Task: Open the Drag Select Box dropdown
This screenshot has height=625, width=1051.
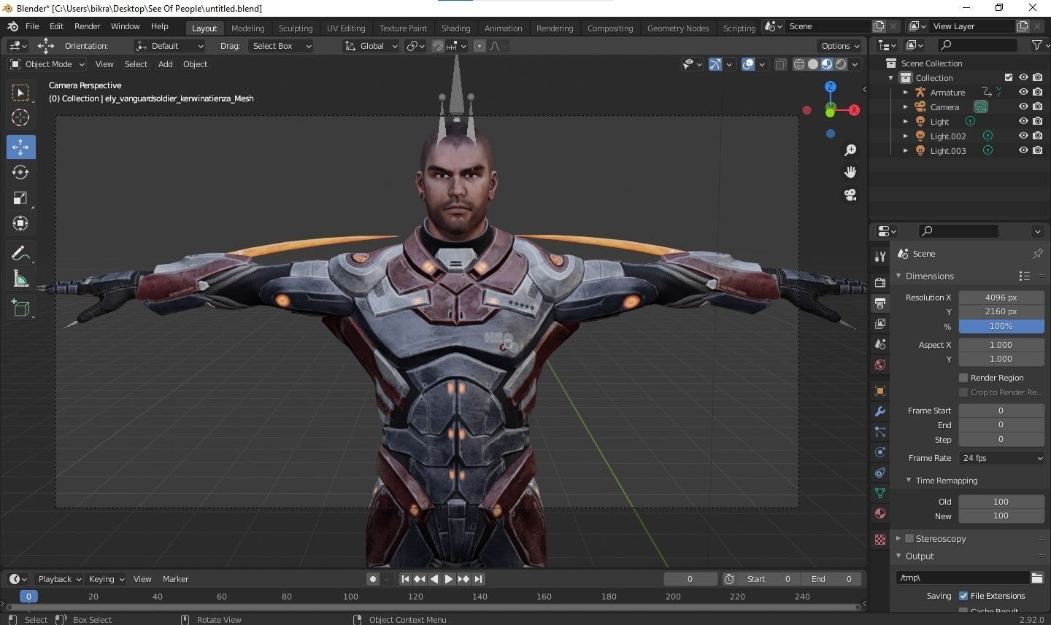Action: [x=280, y=46]
